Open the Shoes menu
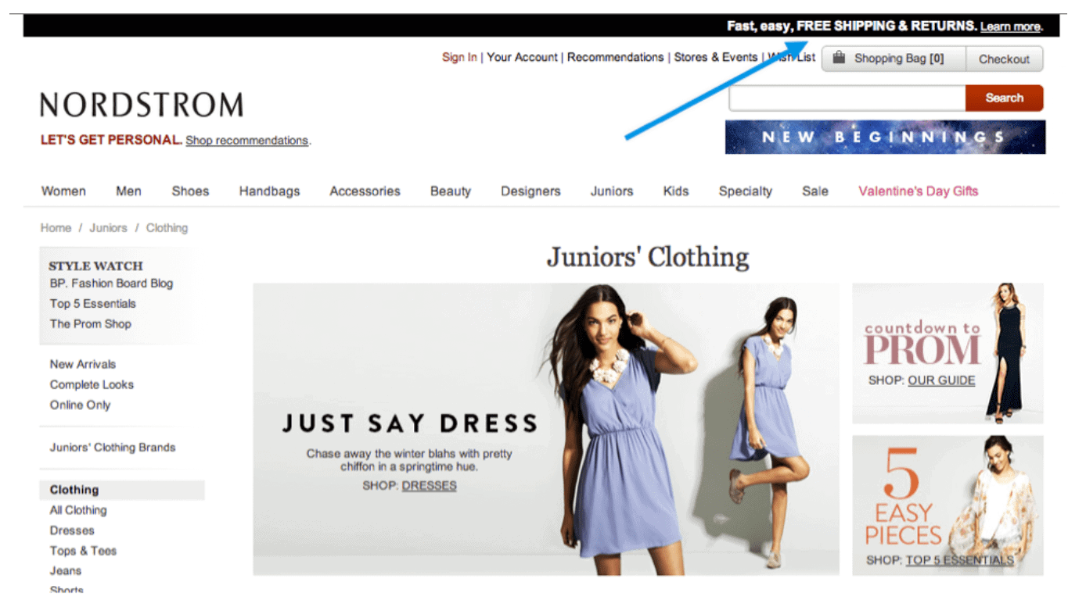This screenshot has height=614, width=1086. tap(190, 191)
